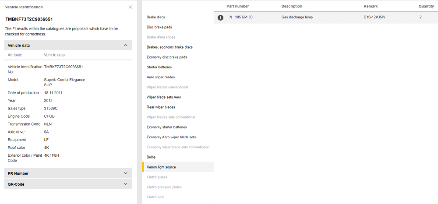This screenshot has width=438, height=204.
Task: Click greyed Brake drum shoes entry
Action: click(x=161, y=37)
